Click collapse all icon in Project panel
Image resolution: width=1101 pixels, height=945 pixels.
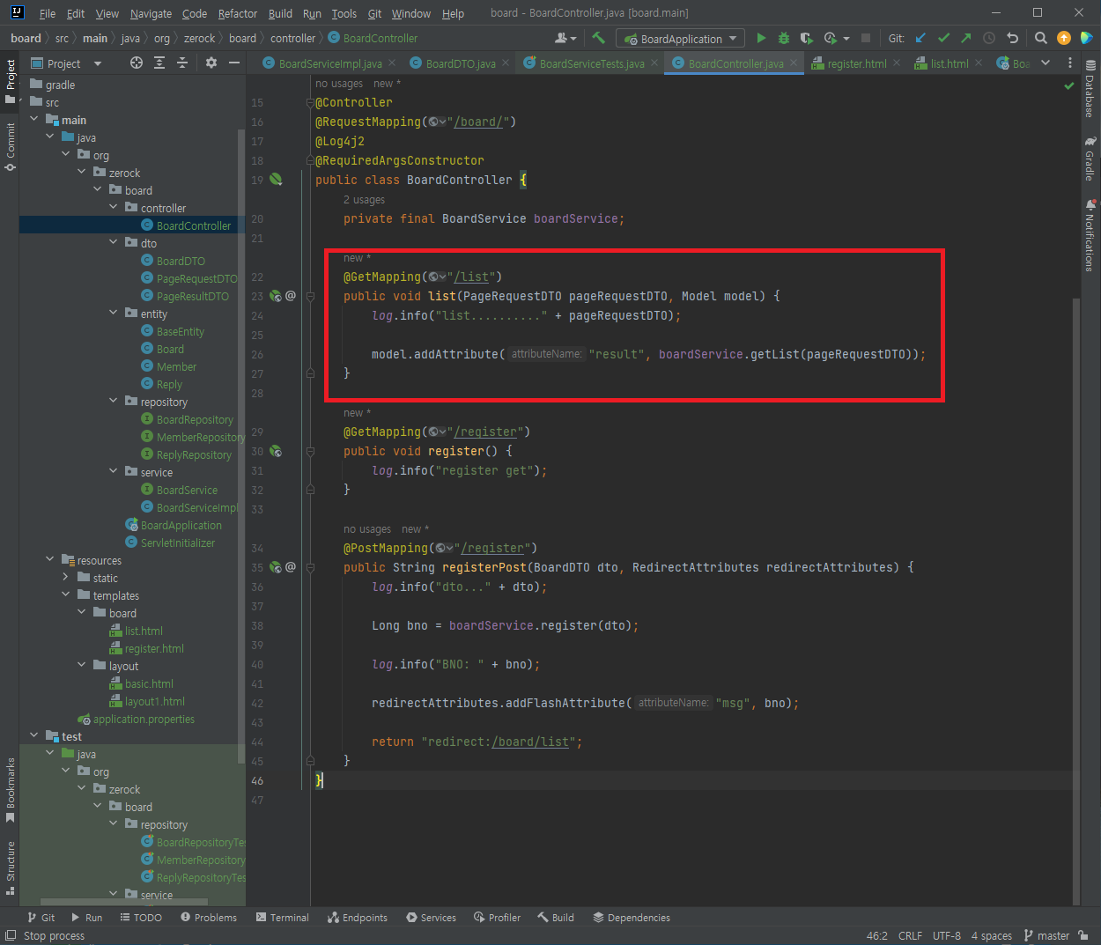182,63
